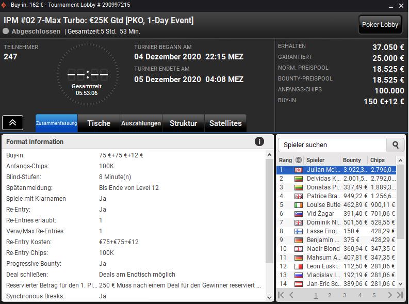Switch to the Auszahlungen tab
This screenshot has height=304, width=409.
pyautogui.click(x=140, y=123)
